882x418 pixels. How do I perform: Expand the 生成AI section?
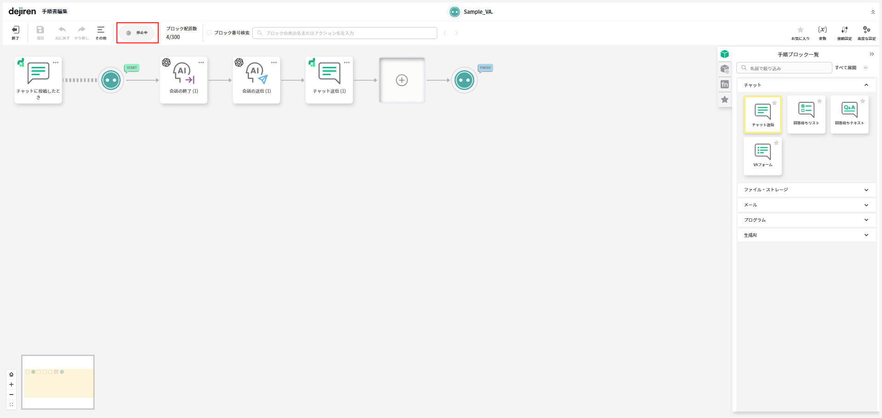[x=866, y=235]
